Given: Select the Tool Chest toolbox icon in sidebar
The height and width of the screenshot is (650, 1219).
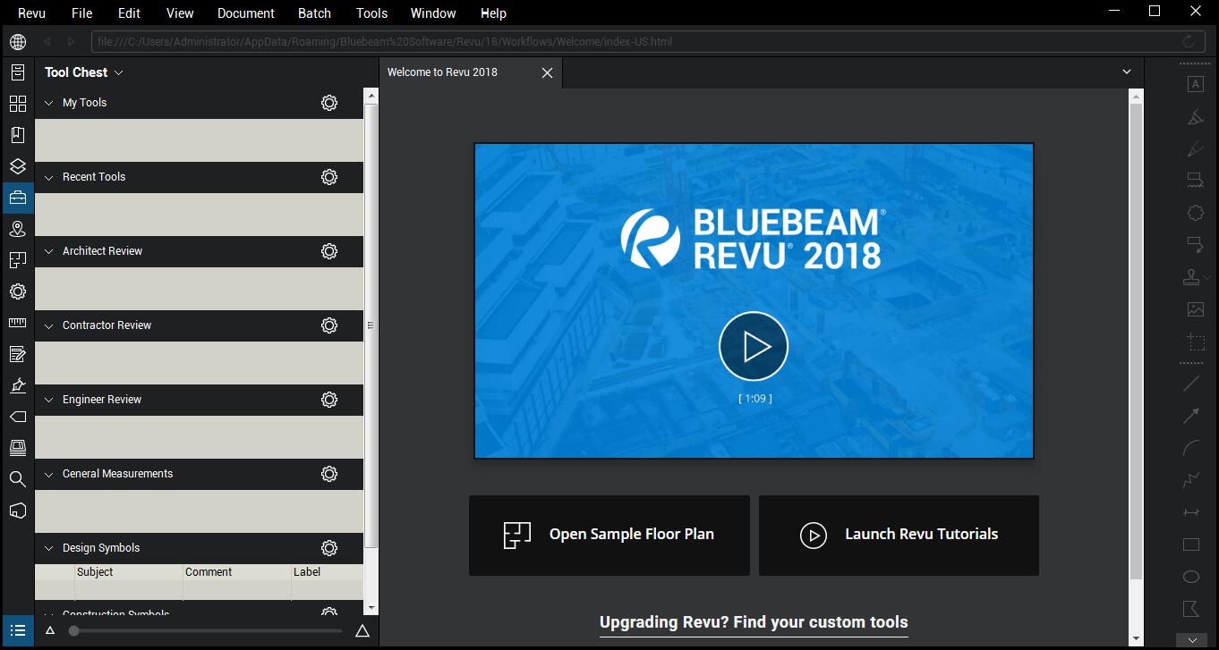Looking at the screenshot, I should 17,198.
